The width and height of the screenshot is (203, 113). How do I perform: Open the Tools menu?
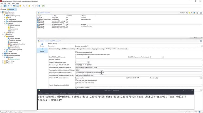point(13,3)
